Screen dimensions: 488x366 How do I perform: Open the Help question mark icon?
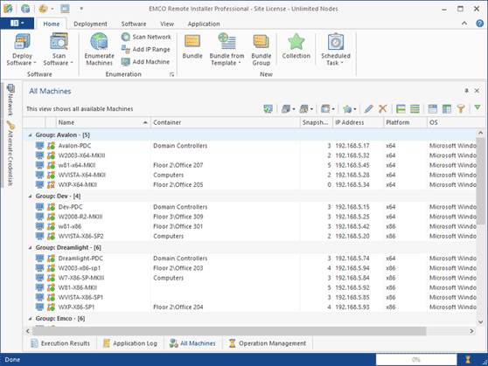(479, 24)
